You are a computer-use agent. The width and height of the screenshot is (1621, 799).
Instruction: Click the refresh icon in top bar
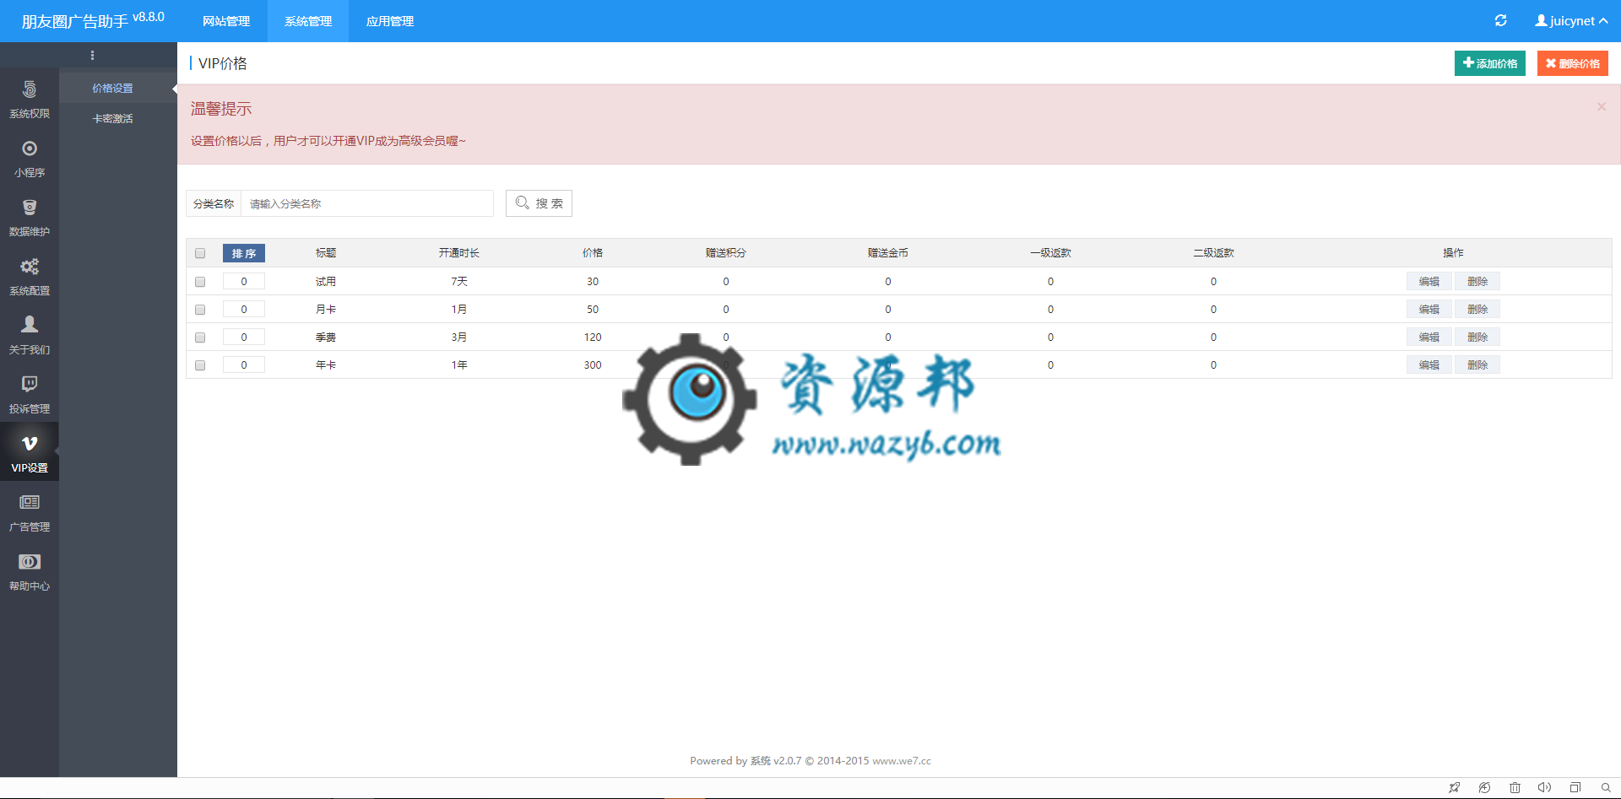(x=1500, y=20)
